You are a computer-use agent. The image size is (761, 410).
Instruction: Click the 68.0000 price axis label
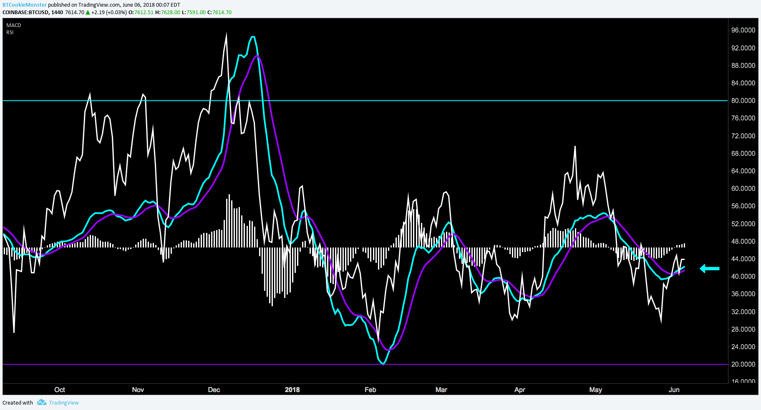pyautogui.click(x=743, y=154)
